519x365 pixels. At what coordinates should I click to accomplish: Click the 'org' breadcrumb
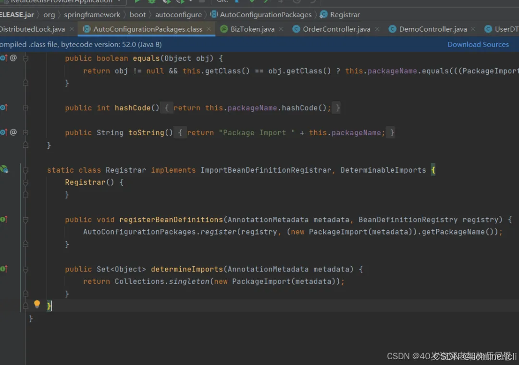click(x=49, y=15)
